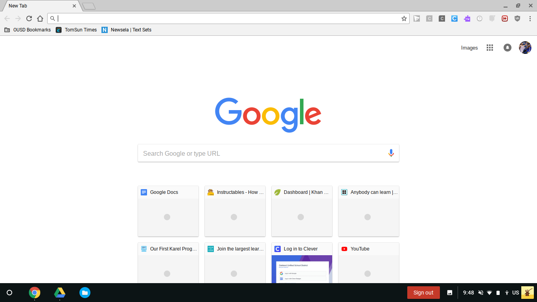Open the blue Clever extension icon
This screenshot has width=537, height=302.
pyautogui.click(x=454, y=18)
